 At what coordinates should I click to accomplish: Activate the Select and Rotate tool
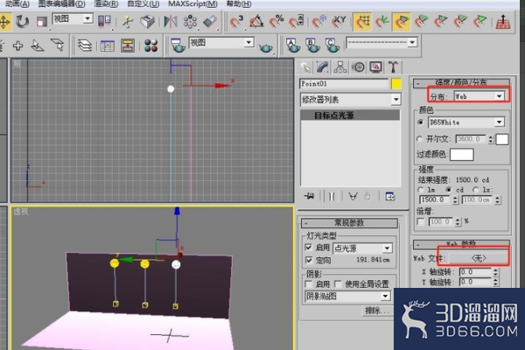tap(23, 22)
